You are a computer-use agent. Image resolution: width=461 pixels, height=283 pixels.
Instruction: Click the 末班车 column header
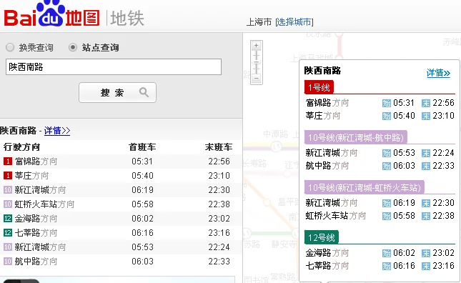(x=219, y=147)
